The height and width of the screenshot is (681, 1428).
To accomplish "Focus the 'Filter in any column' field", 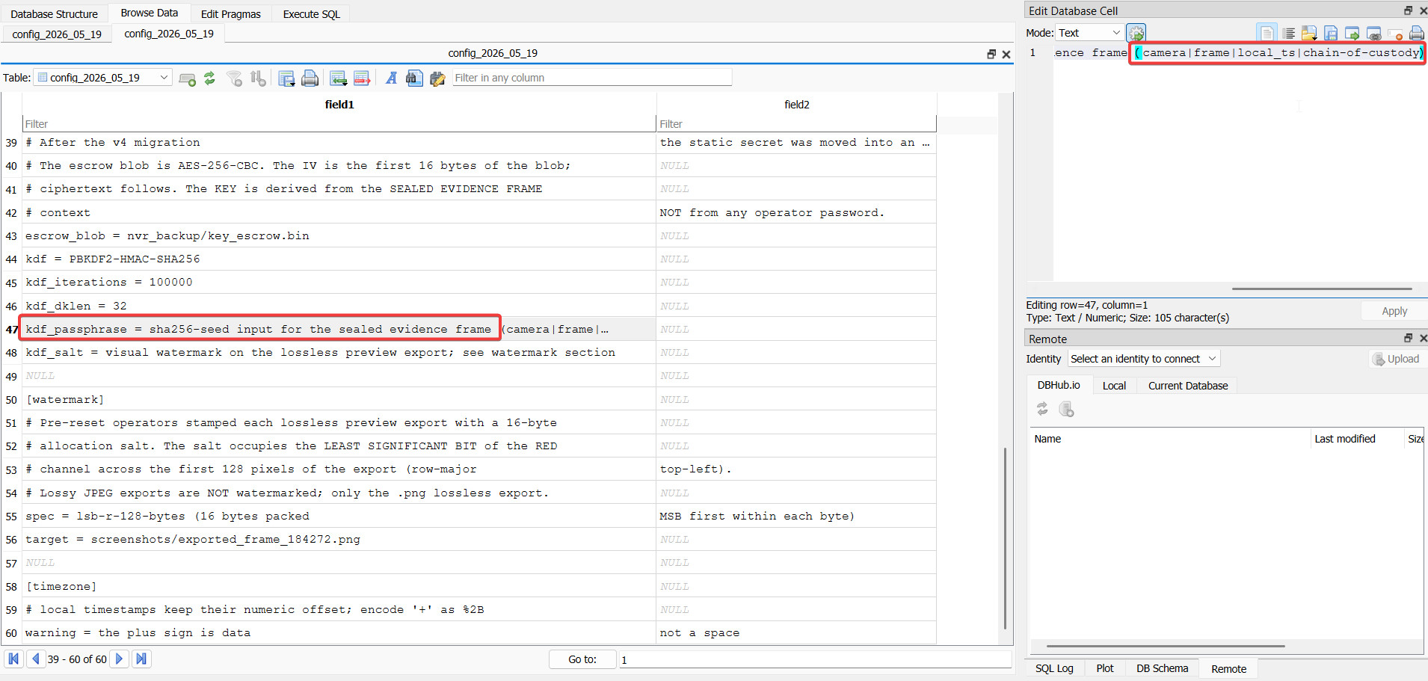I will point(592,78).
